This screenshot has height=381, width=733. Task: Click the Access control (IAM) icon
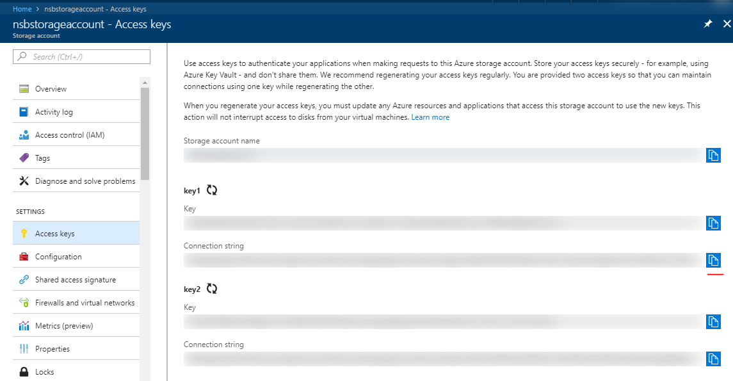24,134
